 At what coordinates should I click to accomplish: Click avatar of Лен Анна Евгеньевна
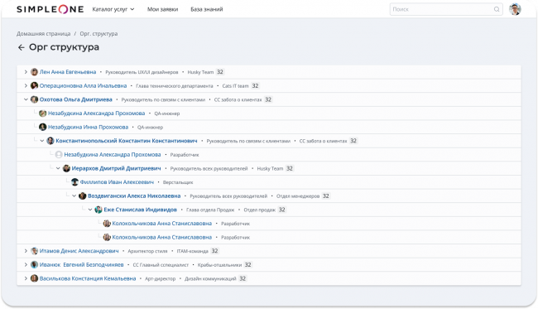click(x=34, y=72)
